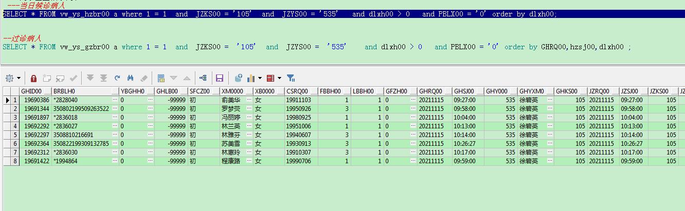685x211 pixels.
Task: Open the binoculars find tool
Action: point(131,78)
